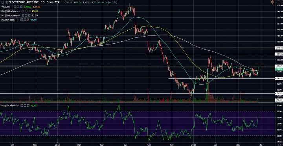Remove the MA (50, close) indicator

point(28,20)
